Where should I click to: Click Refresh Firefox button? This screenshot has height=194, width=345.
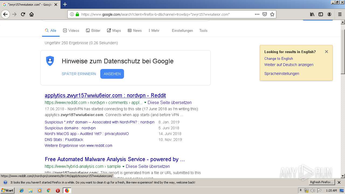(x=322, y=182)
